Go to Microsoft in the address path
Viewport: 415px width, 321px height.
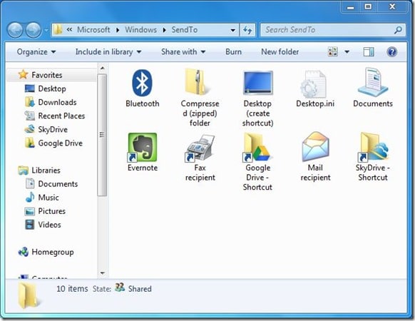(93, 30)
